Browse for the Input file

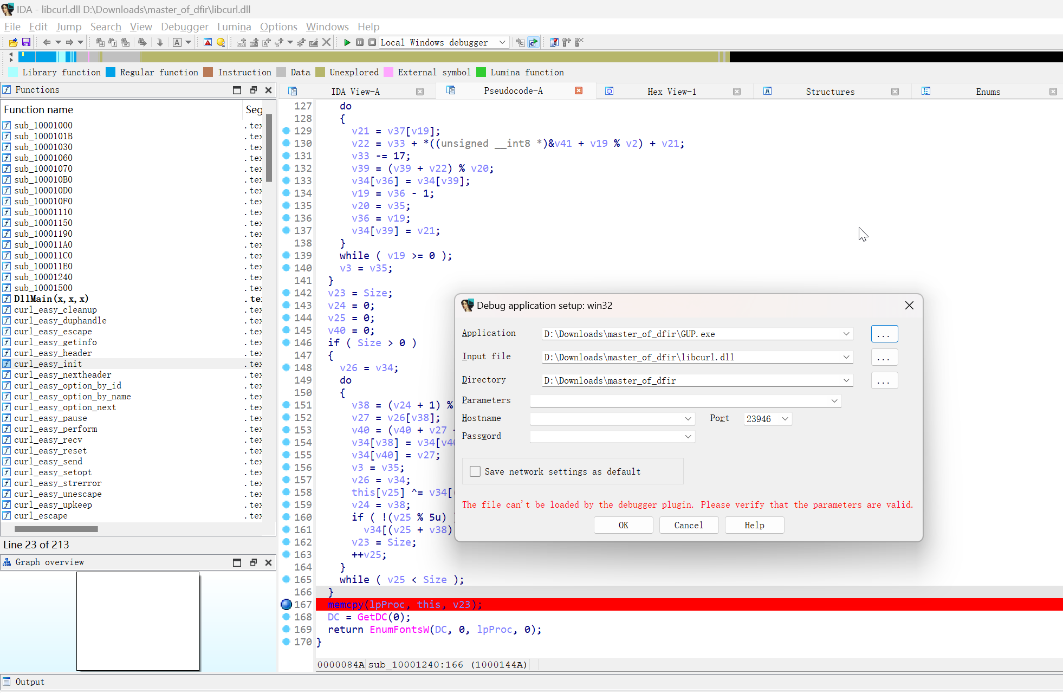click(x=884, y=357)
